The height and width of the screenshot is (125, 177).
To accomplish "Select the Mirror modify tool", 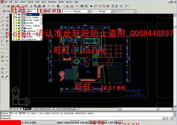I will coord(7,25).
